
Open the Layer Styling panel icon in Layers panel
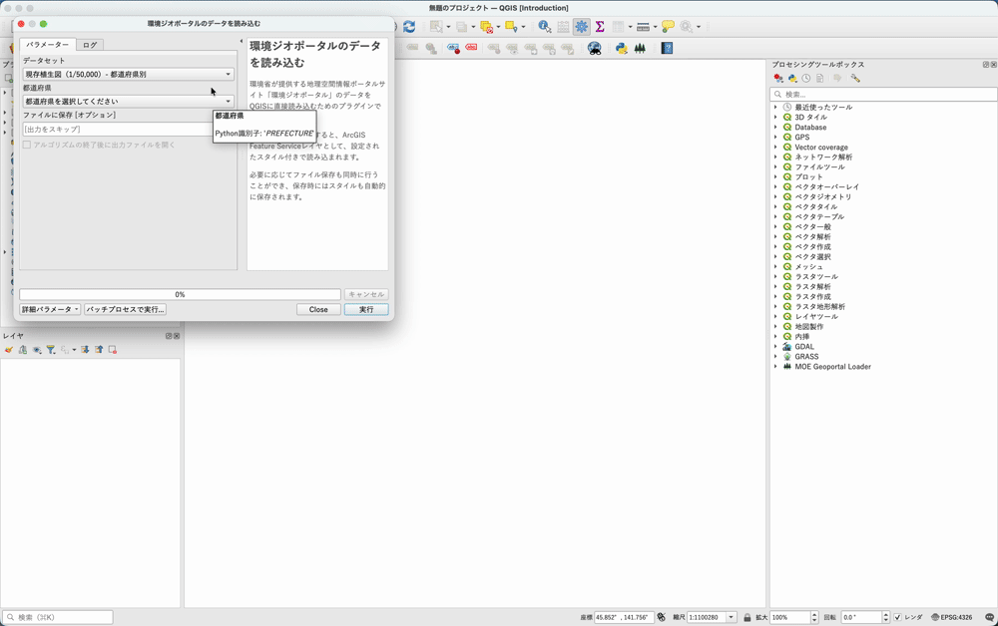(9, 349)
